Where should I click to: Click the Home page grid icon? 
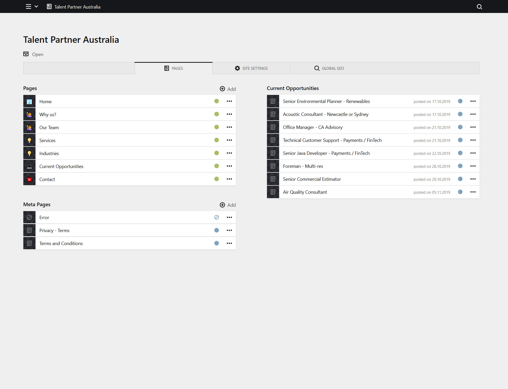click(x=29, y=101)
